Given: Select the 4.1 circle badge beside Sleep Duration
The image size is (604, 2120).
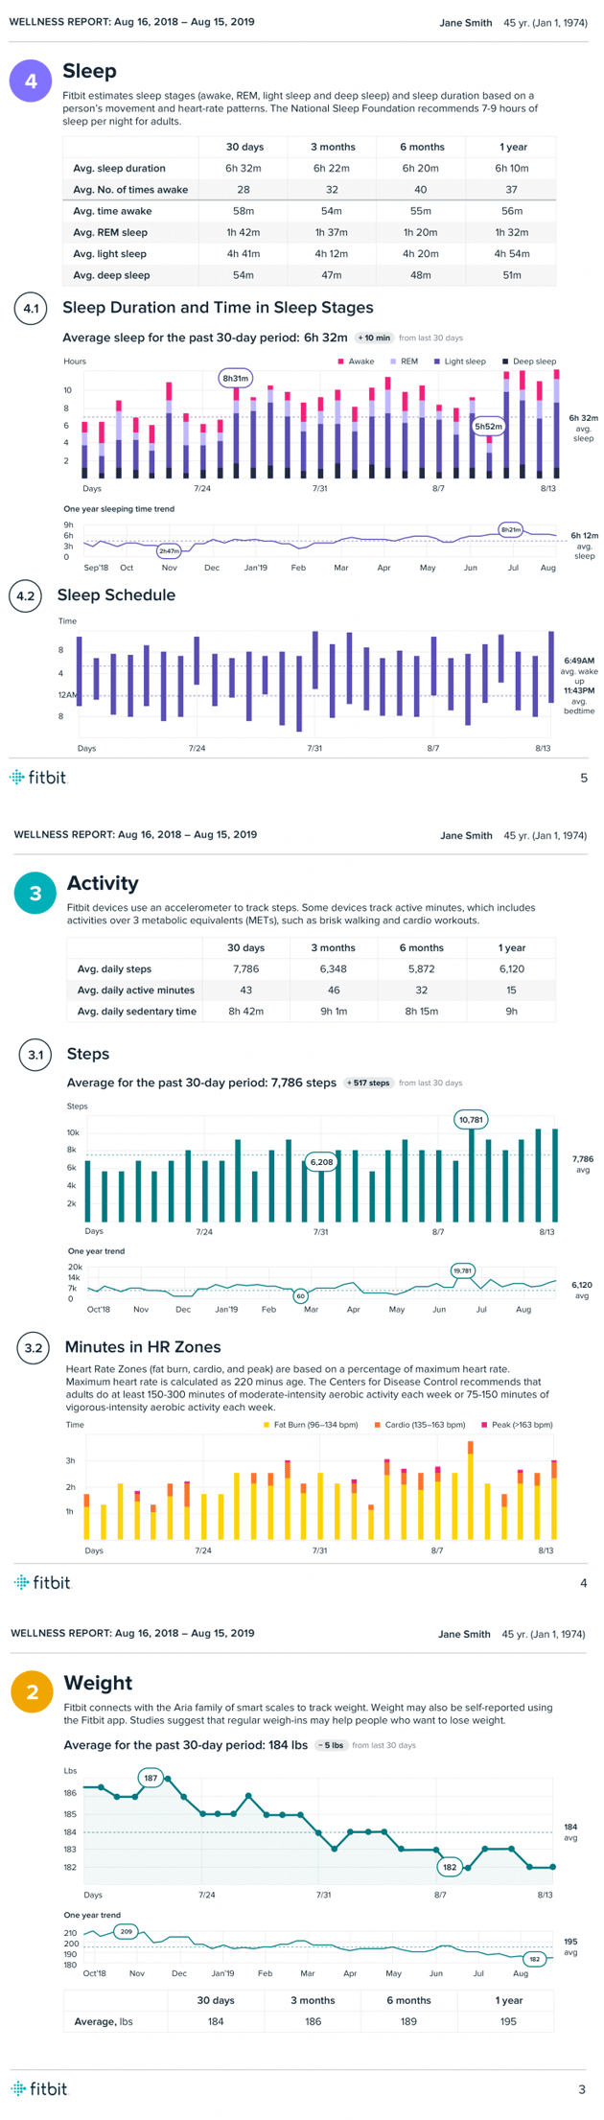Looking at the screenshot, I should [31, 309].
